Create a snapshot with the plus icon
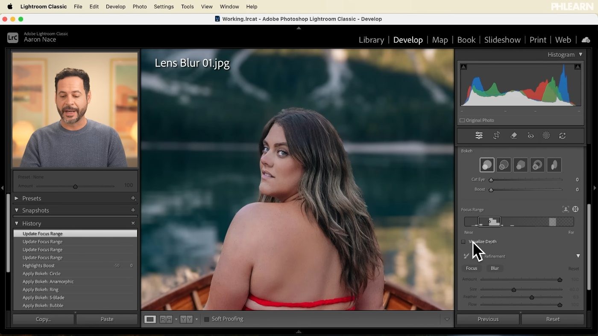 pyautogui.click(x=133, y=210)
